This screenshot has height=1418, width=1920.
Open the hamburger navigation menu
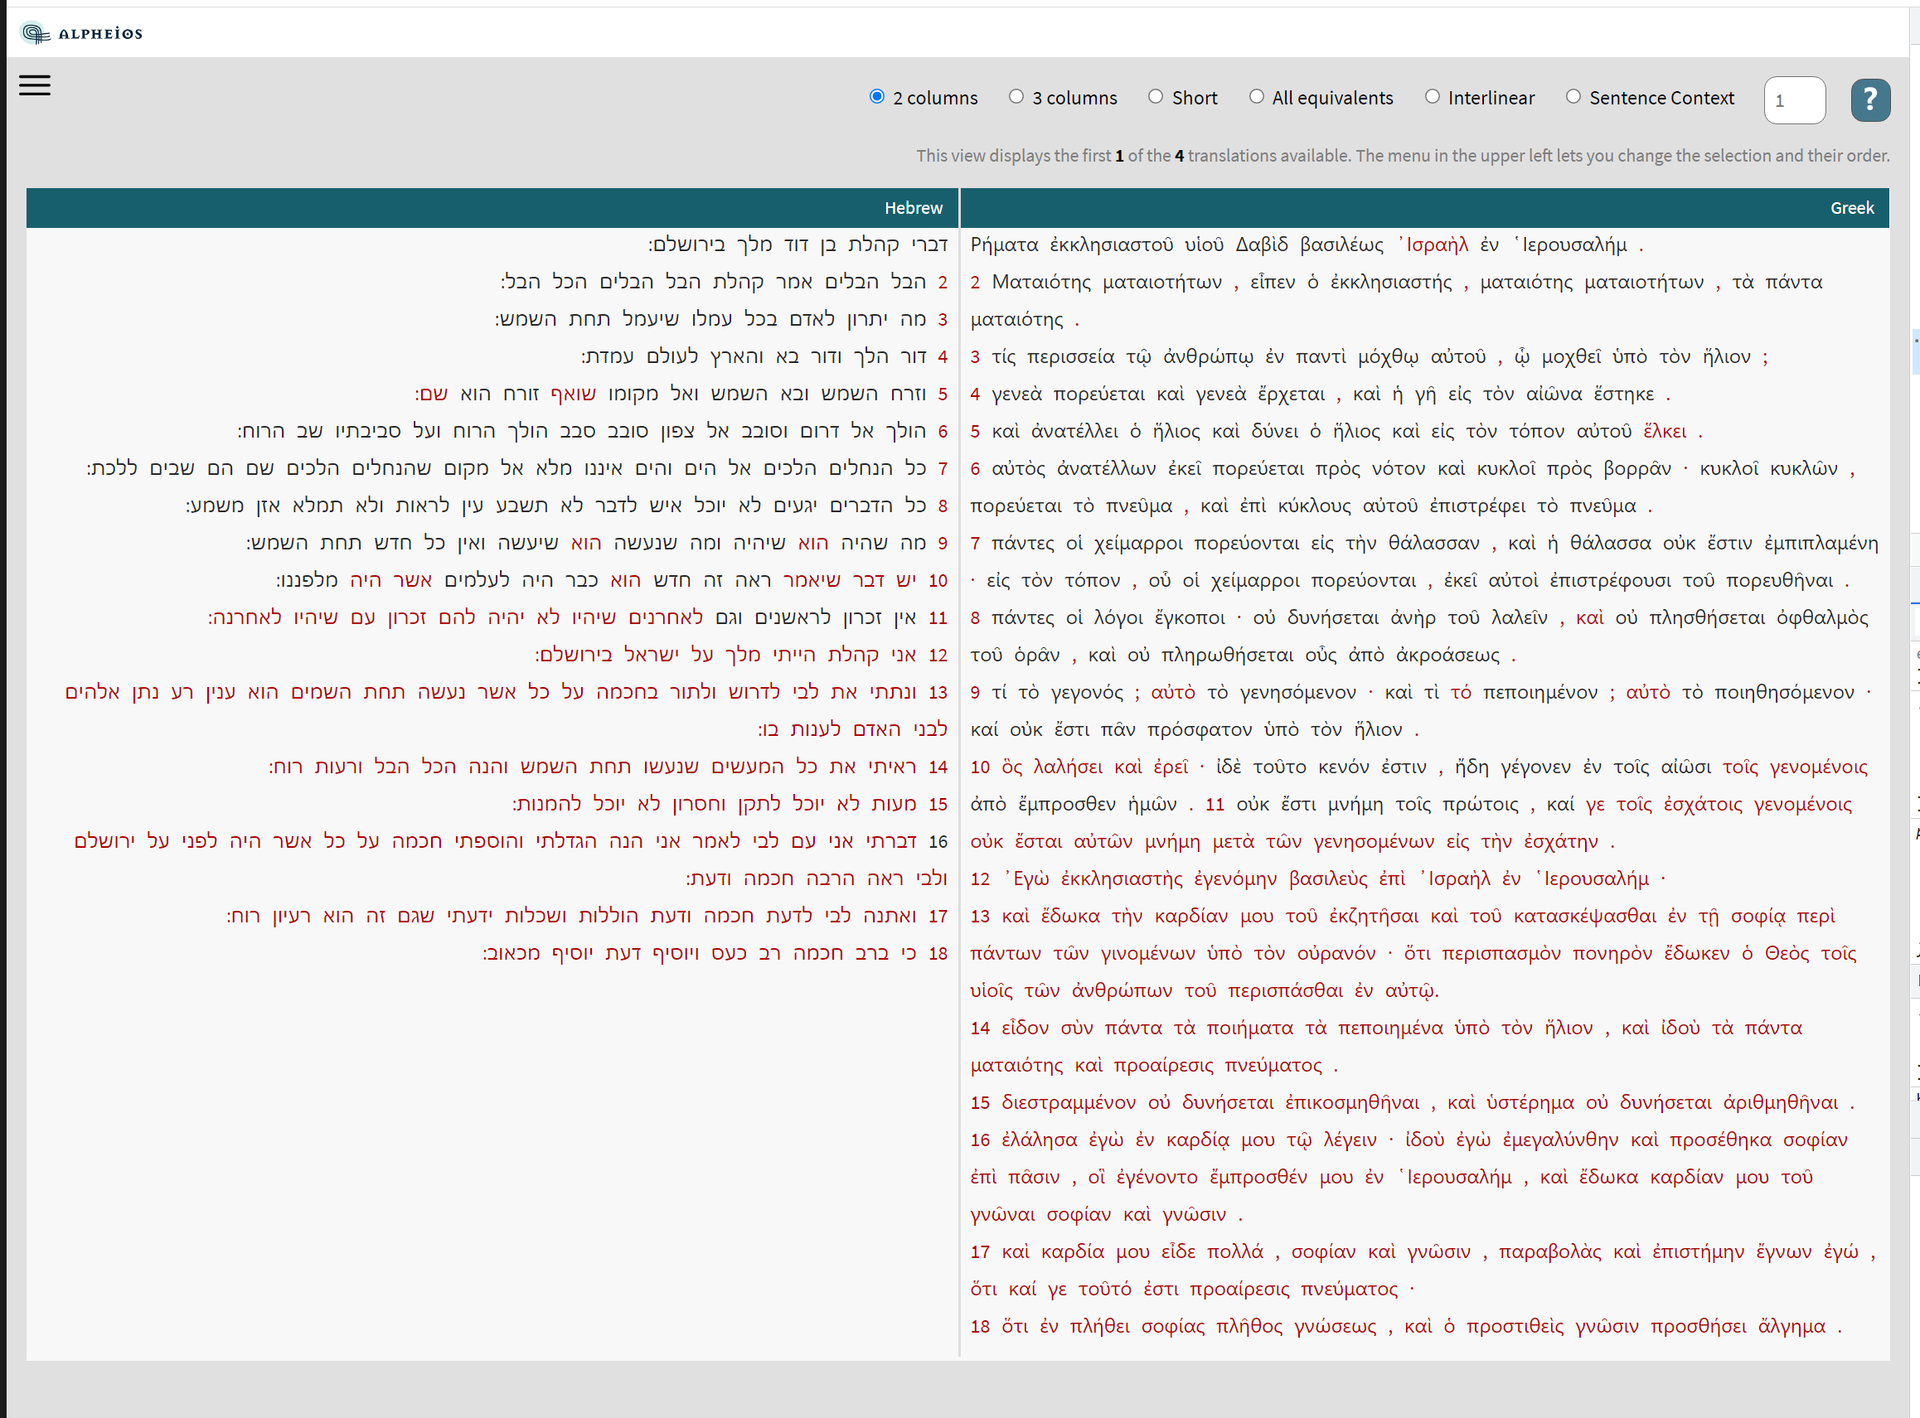34,86
